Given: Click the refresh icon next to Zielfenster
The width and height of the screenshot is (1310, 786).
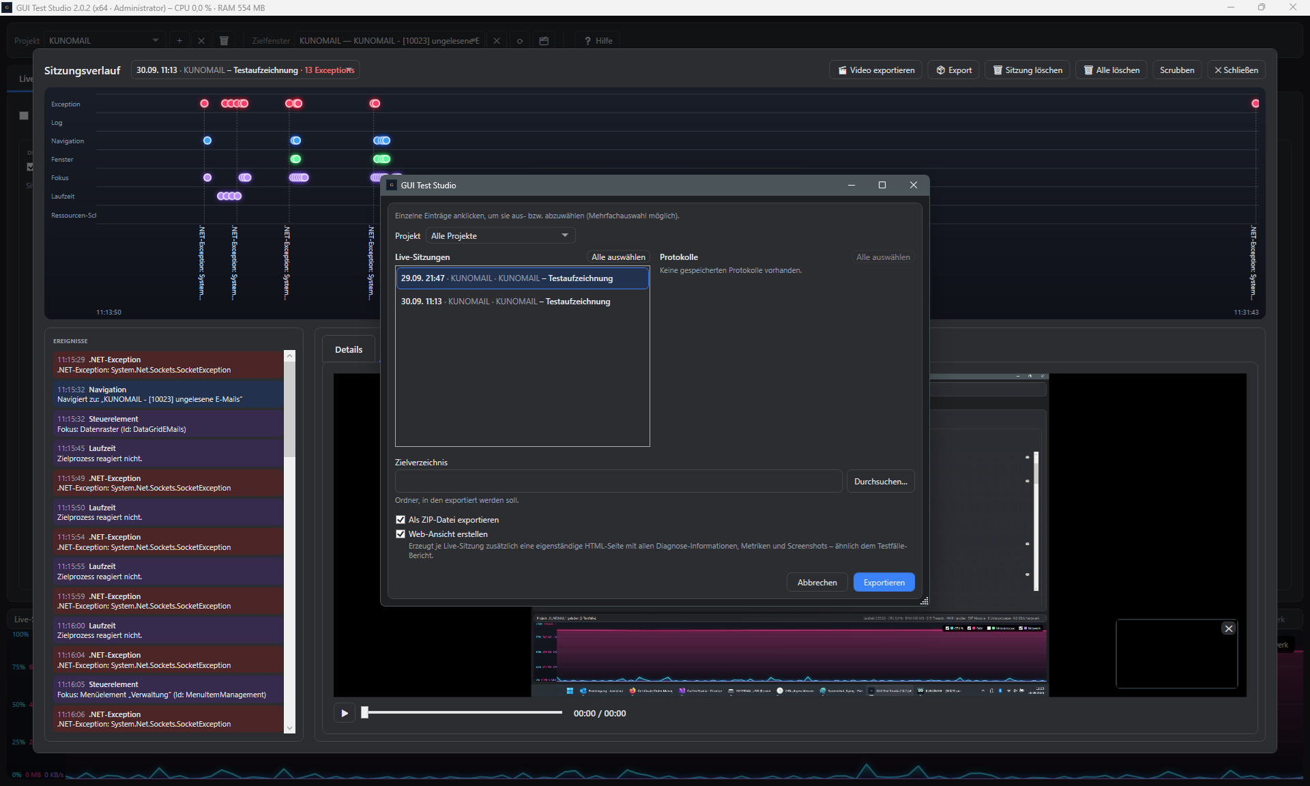Looking at the screenshot, I should pyautogui.click(x=520, y=41).
